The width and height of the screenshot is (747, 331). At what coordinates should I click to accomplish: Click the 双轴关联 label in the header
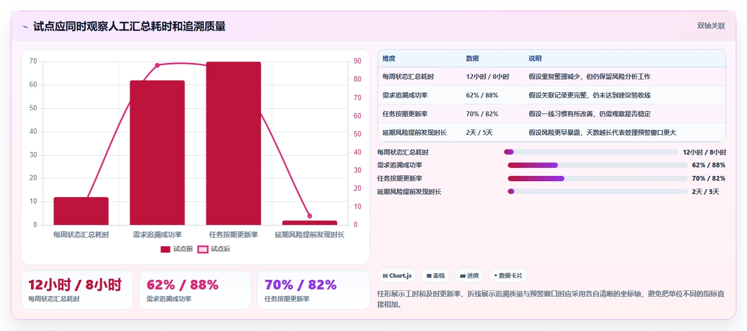click(x=711, y=26)
